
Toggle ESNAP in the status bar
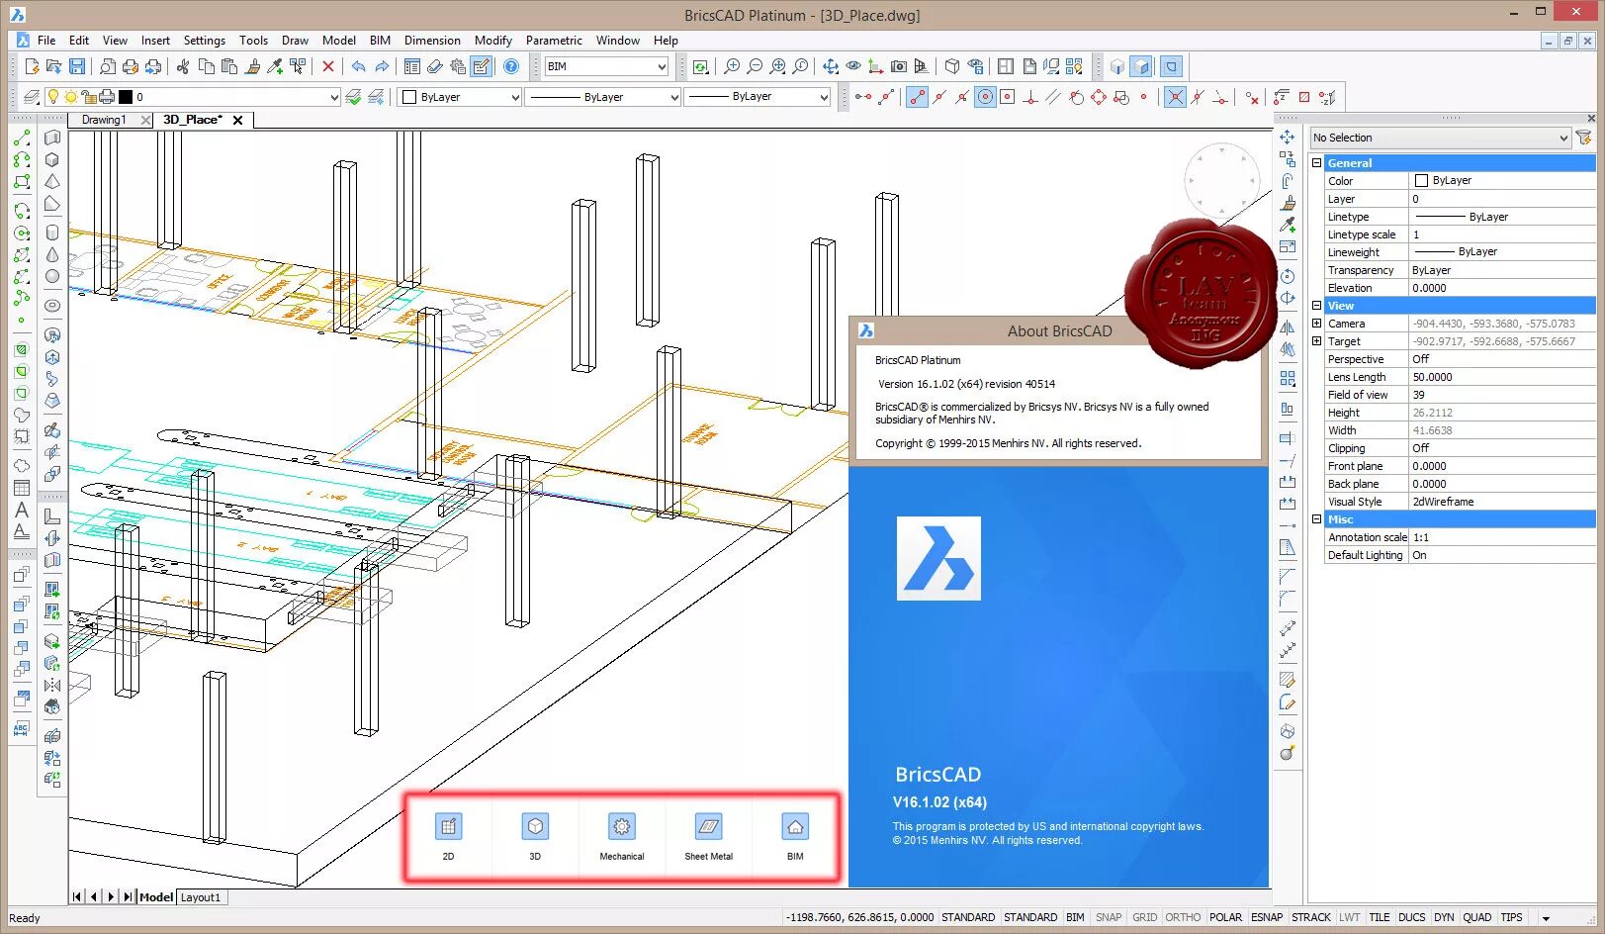tap(1267, 917)
